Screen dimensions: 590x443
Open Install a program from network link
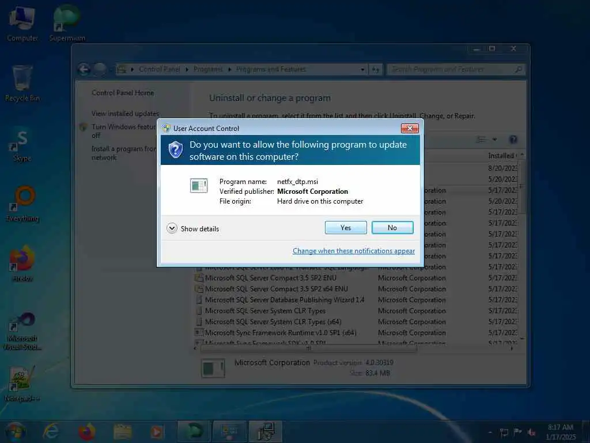pyautogui.click(x=123, y=153)
